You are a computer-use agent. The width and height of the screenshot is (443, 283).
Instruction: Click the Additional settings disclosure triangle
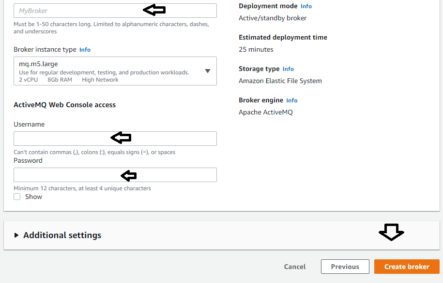coord(17,235)
